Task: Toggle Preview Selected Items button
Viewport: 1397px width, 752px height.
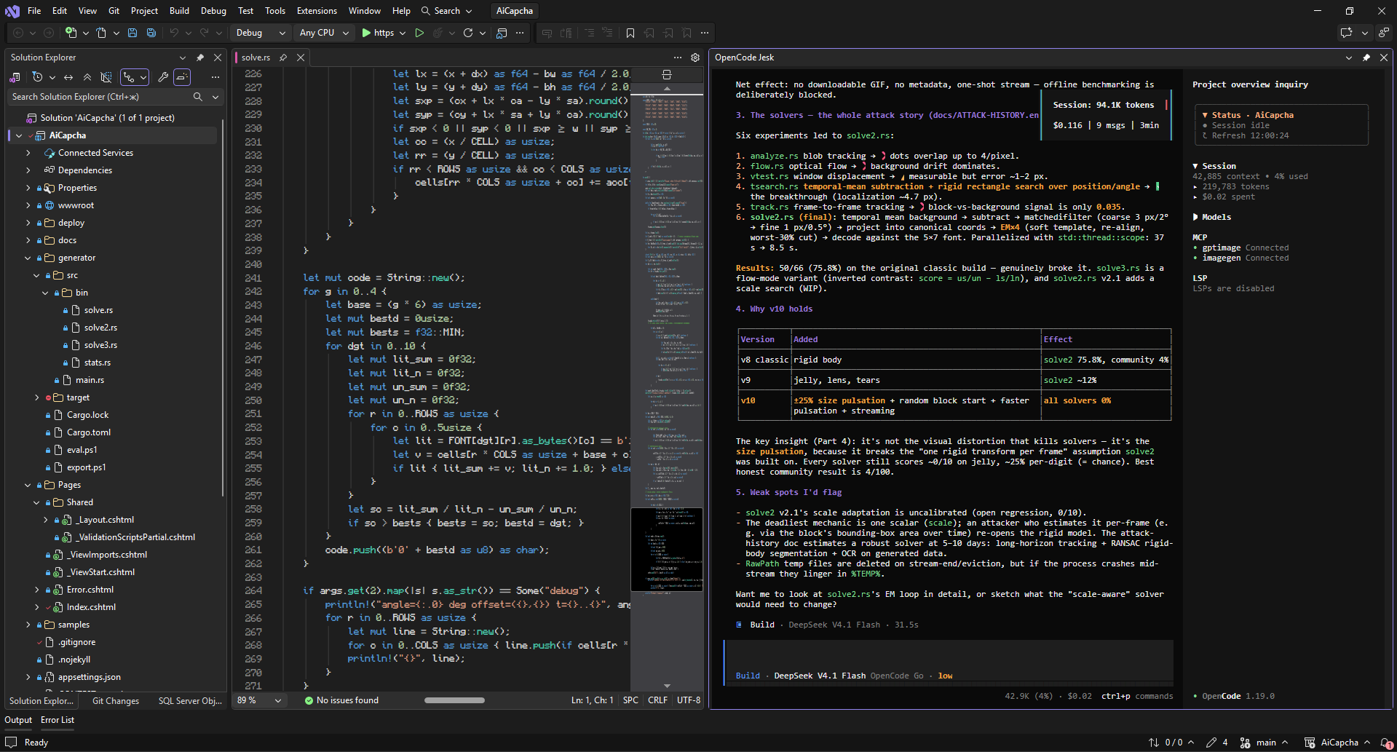Action: click(182, 77)
